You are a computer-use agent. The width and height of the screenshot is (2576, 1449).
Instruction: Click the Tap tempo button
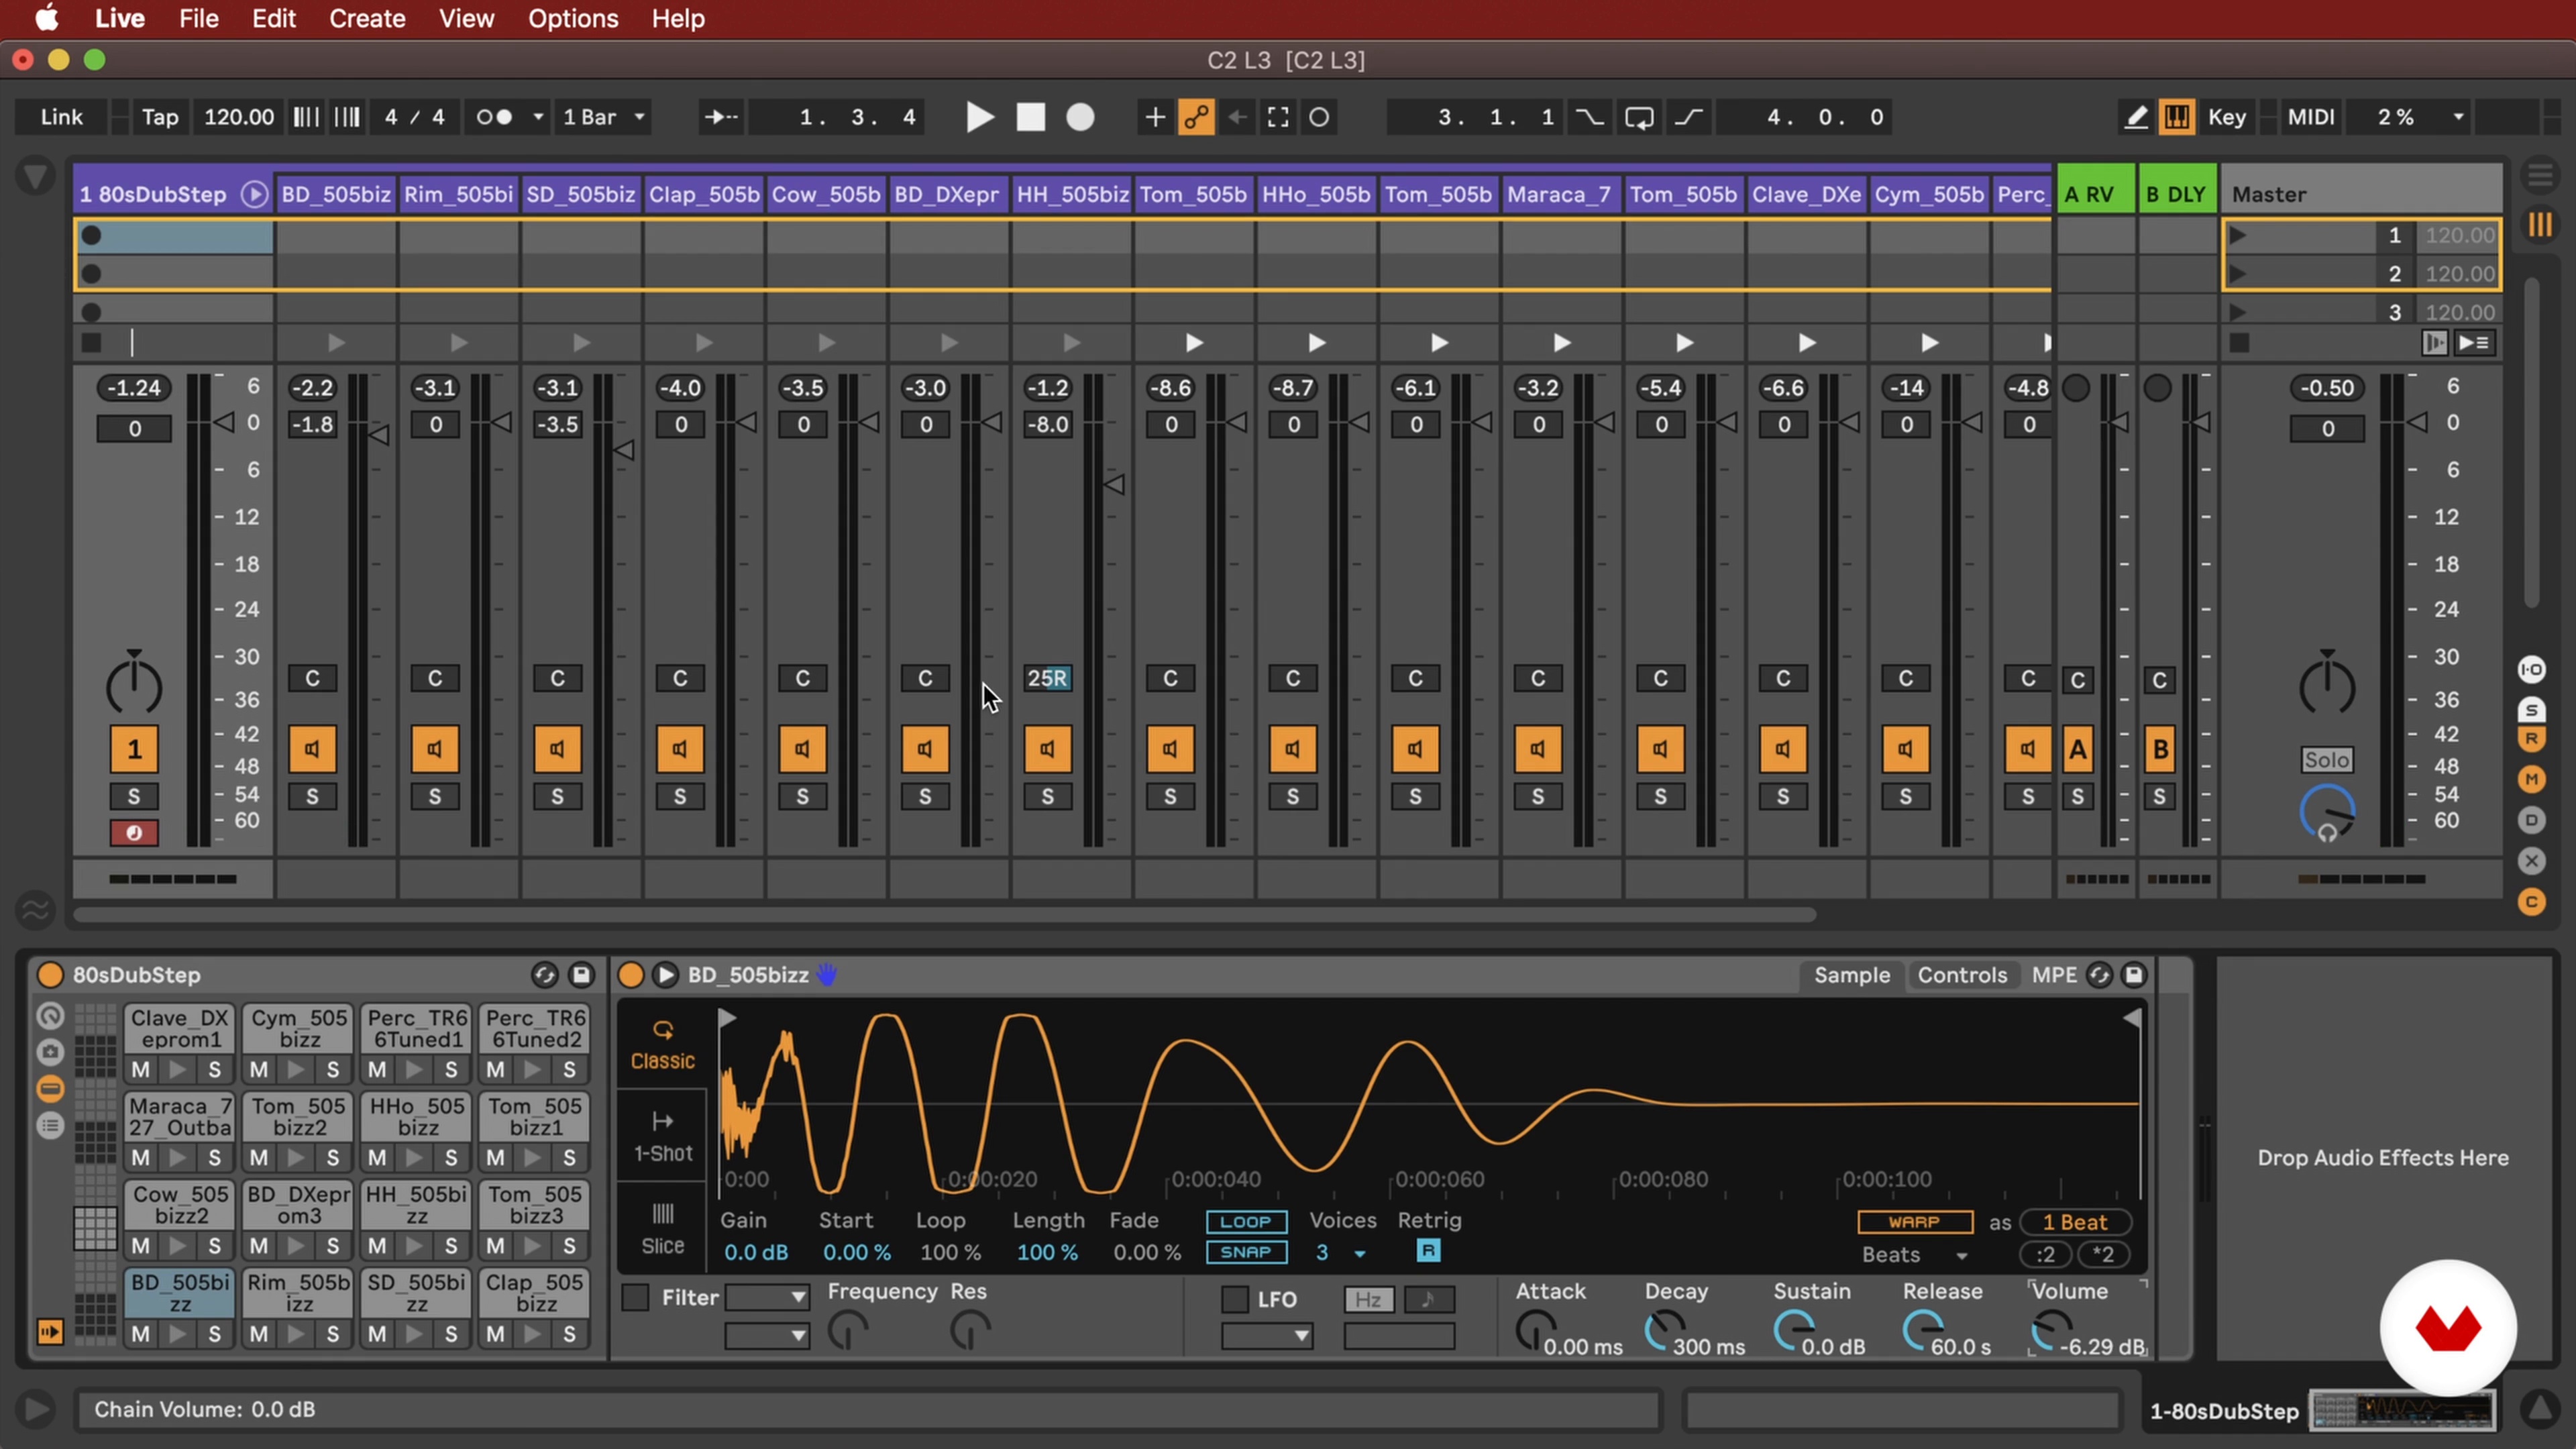159,117
